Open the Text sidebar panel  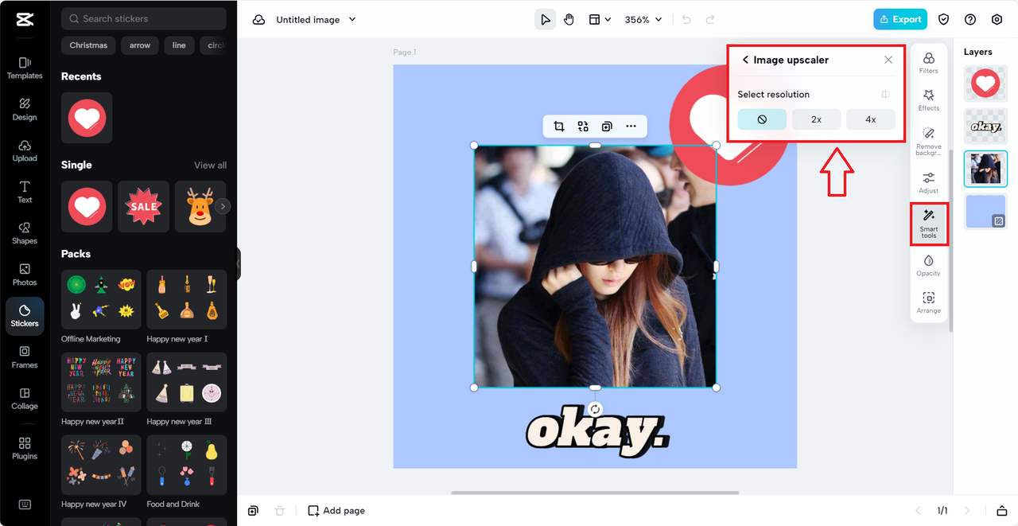25,192
